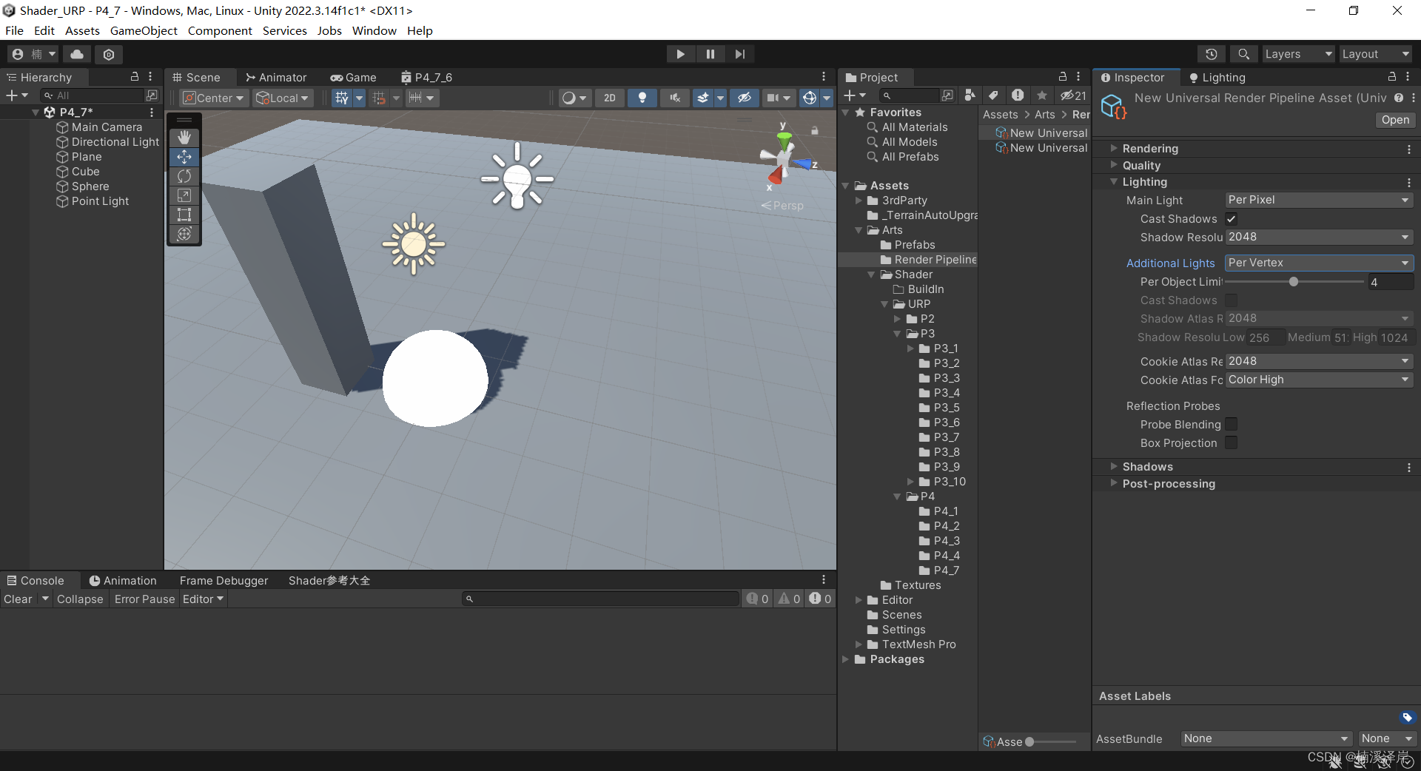
Task: Switch to the Lighting tab
Action: 1217,77
